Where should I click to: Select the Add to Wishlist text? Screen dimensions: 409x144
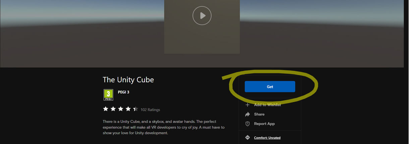[268, 105]
